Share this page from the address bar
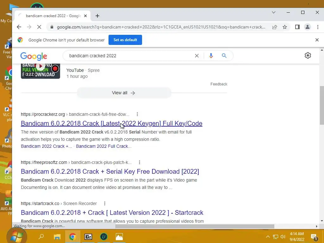 (x=275, y=27)
